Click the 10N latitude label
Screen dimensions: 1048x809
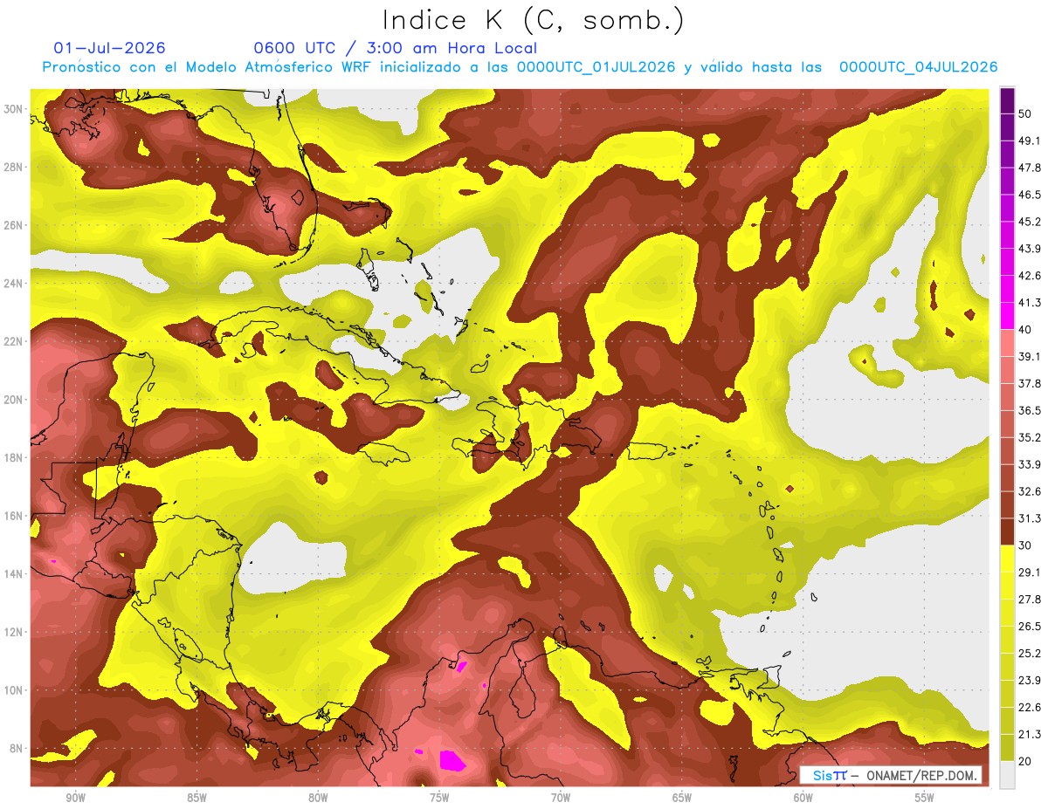(13, 690)
